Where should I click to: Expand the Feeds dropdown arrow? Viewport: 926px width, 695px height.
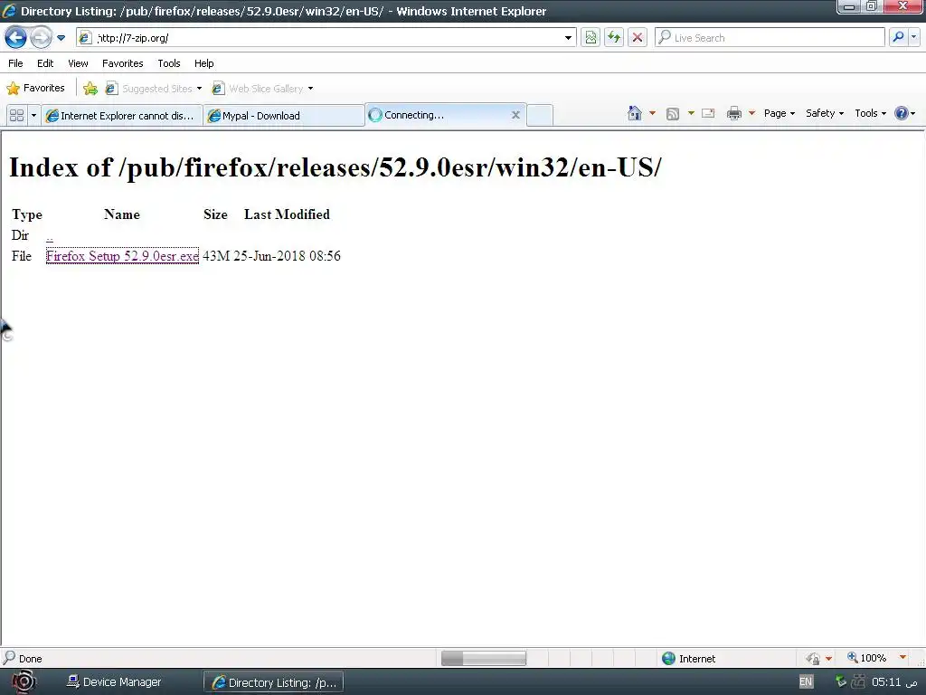691,113
